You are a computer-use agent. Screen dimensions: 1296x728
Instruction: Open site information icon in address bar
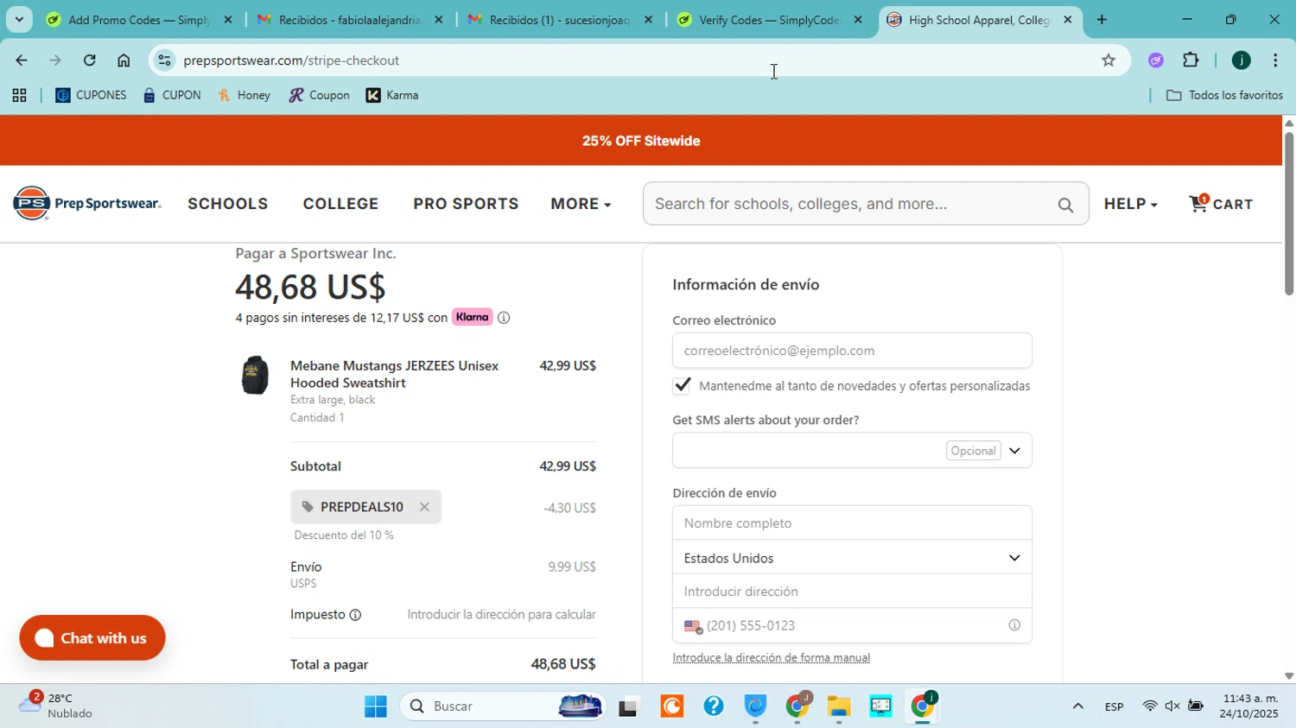point(164,60)
